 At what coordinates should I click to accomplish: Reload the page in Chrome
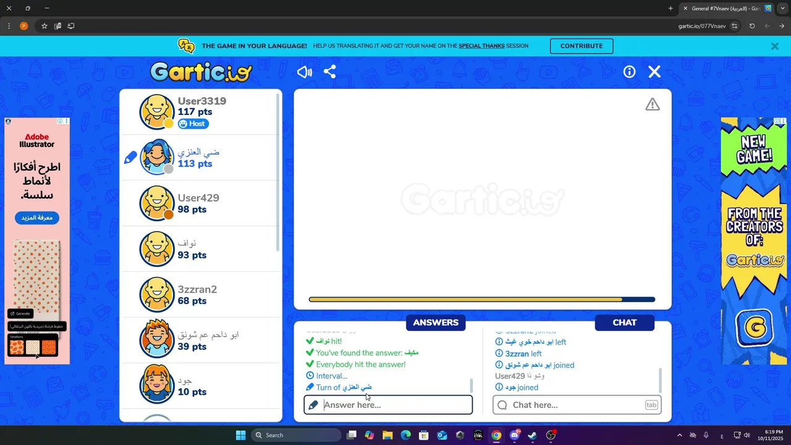click(752, 26)
